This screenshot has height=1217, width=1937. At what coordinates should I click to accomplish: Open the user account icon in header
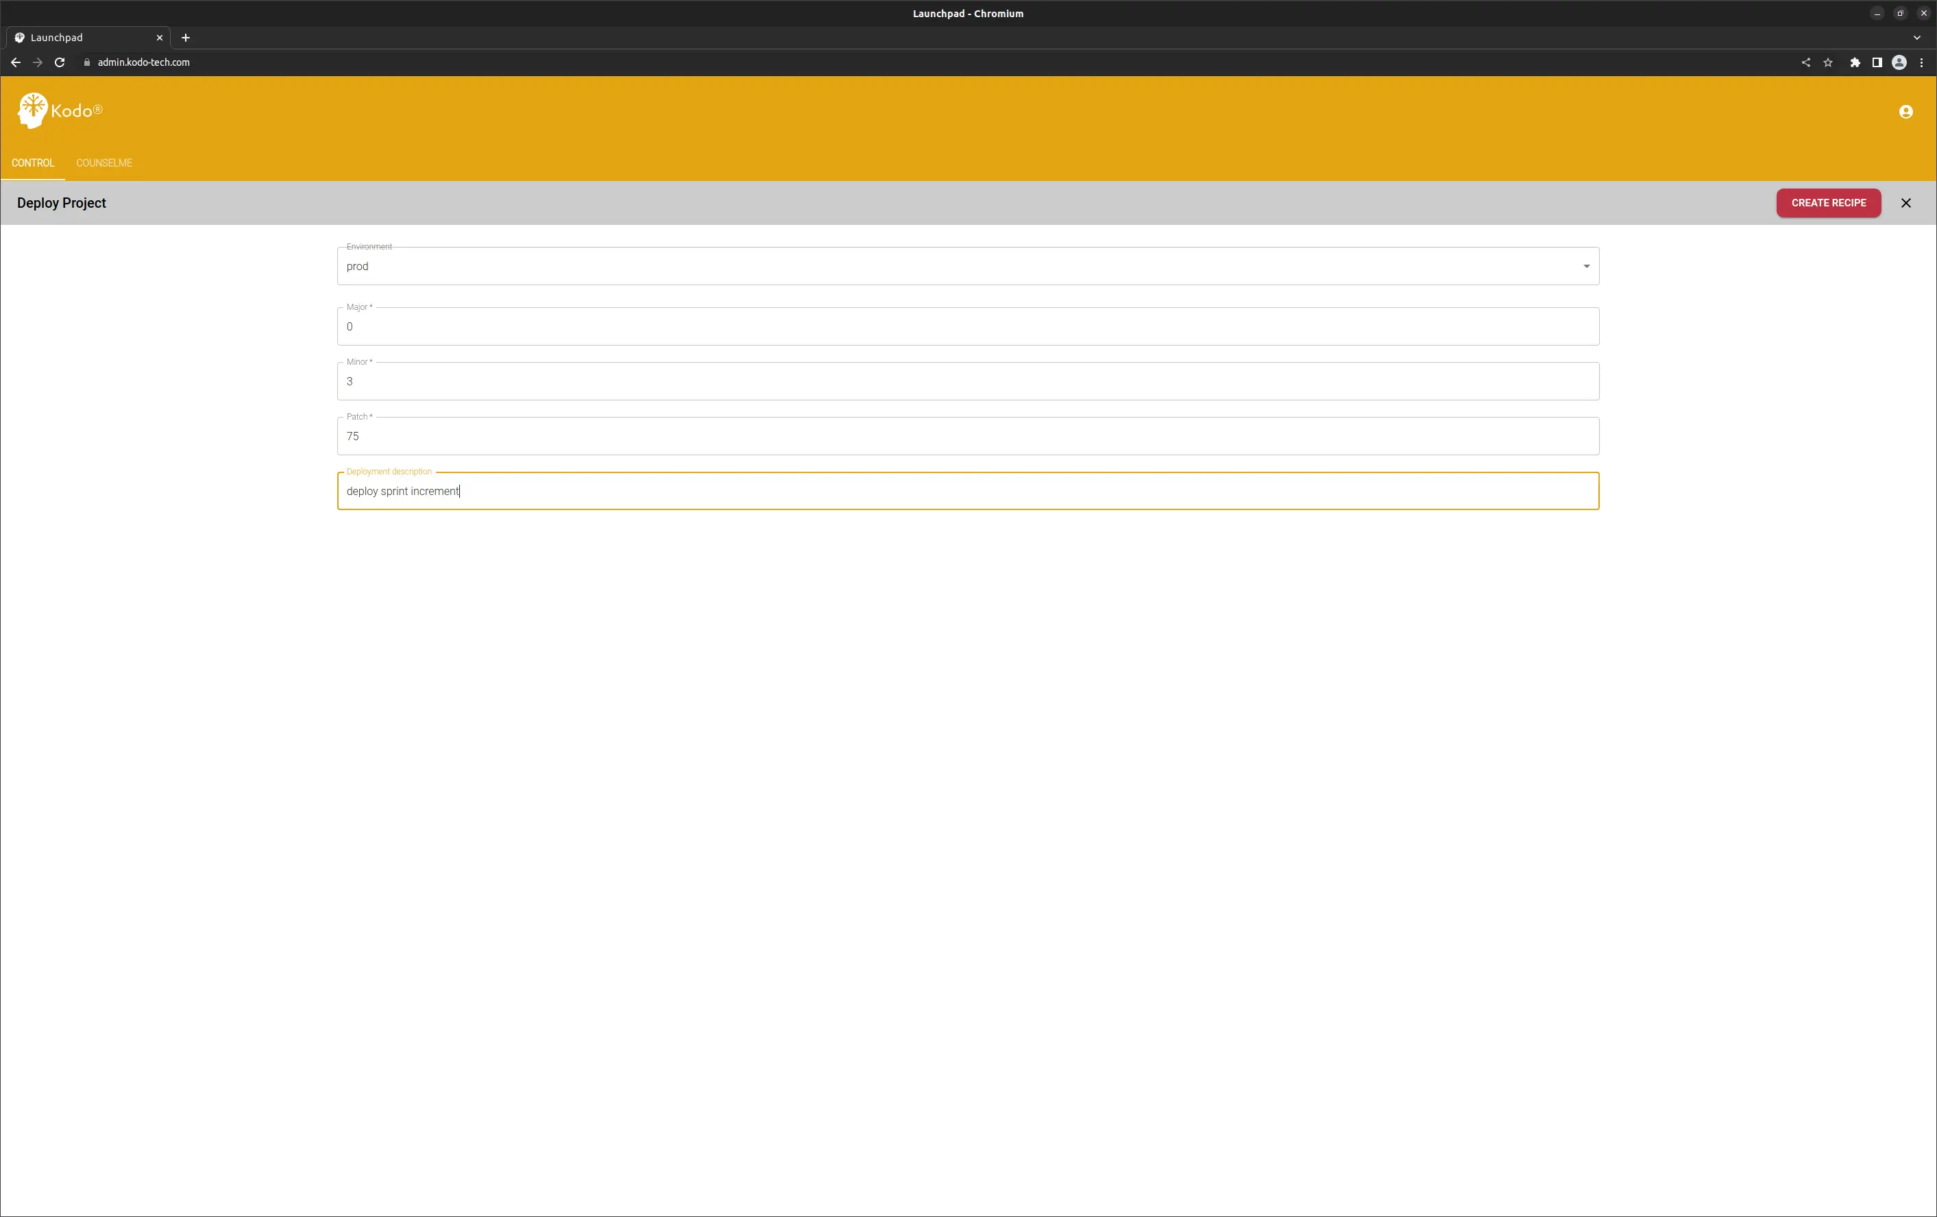point(1905,112)
